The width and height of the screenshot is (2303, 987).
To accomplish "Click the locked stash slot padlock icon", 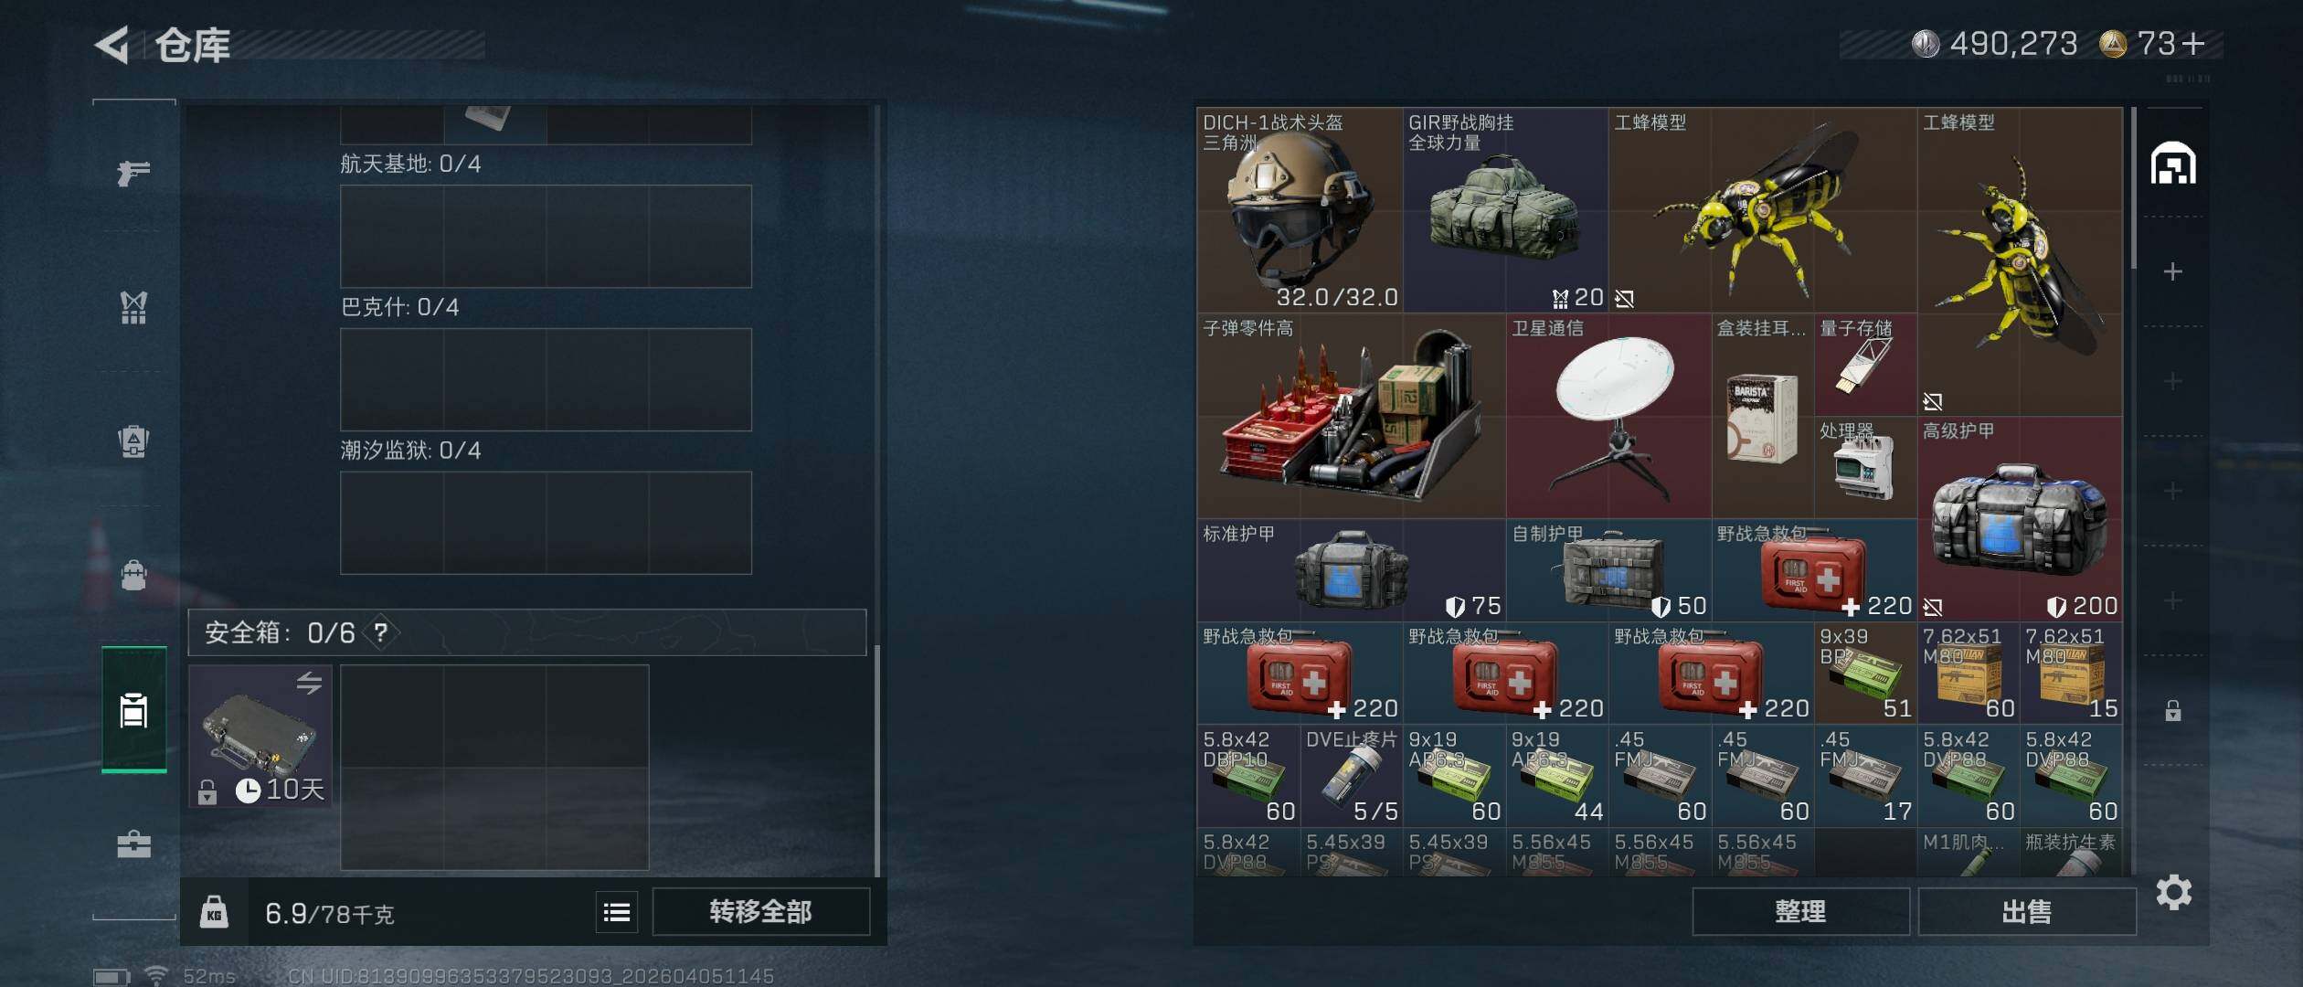I will 2173,710.
